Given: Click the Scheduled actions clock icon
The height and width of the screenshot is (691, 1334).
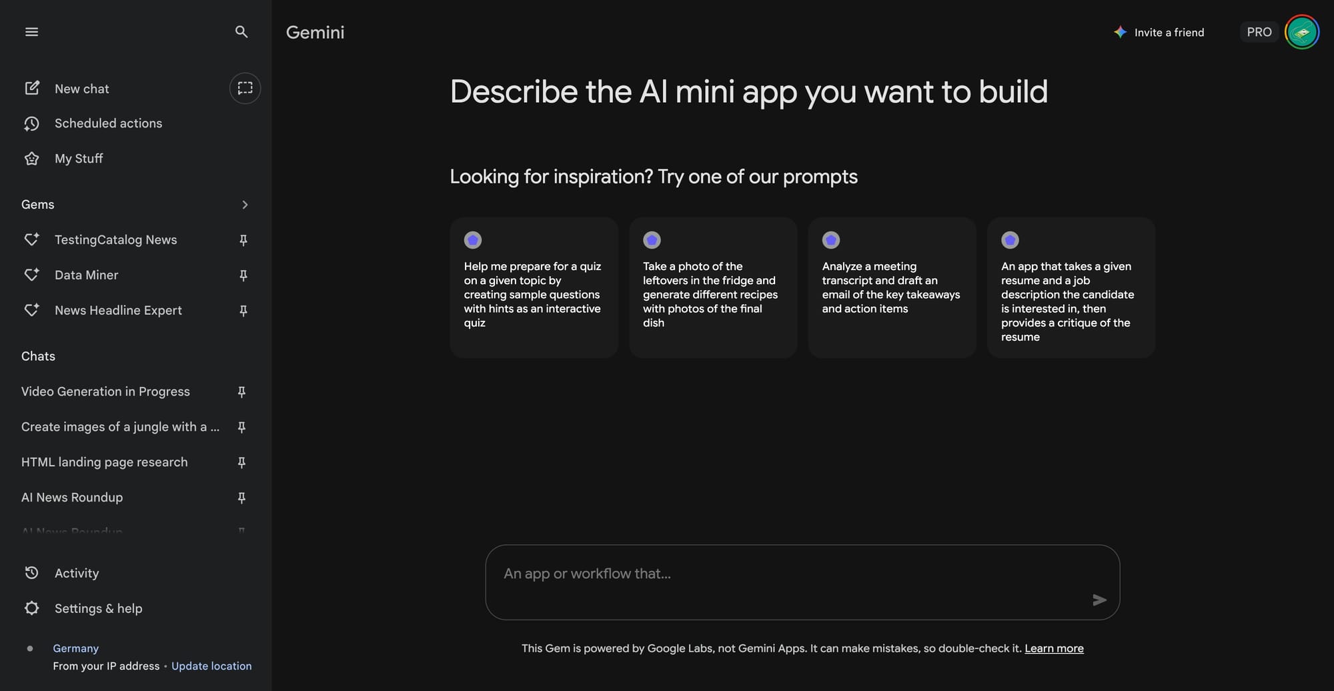Looking at the screenshot, I should [x=31, y=123].
